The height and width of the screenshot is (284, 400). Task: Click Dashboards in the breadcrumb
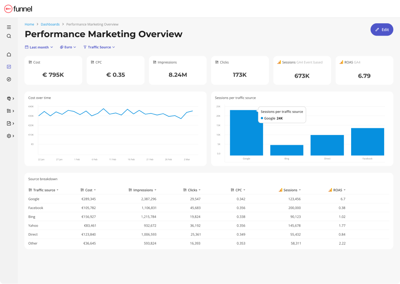[x=50, y=24]
